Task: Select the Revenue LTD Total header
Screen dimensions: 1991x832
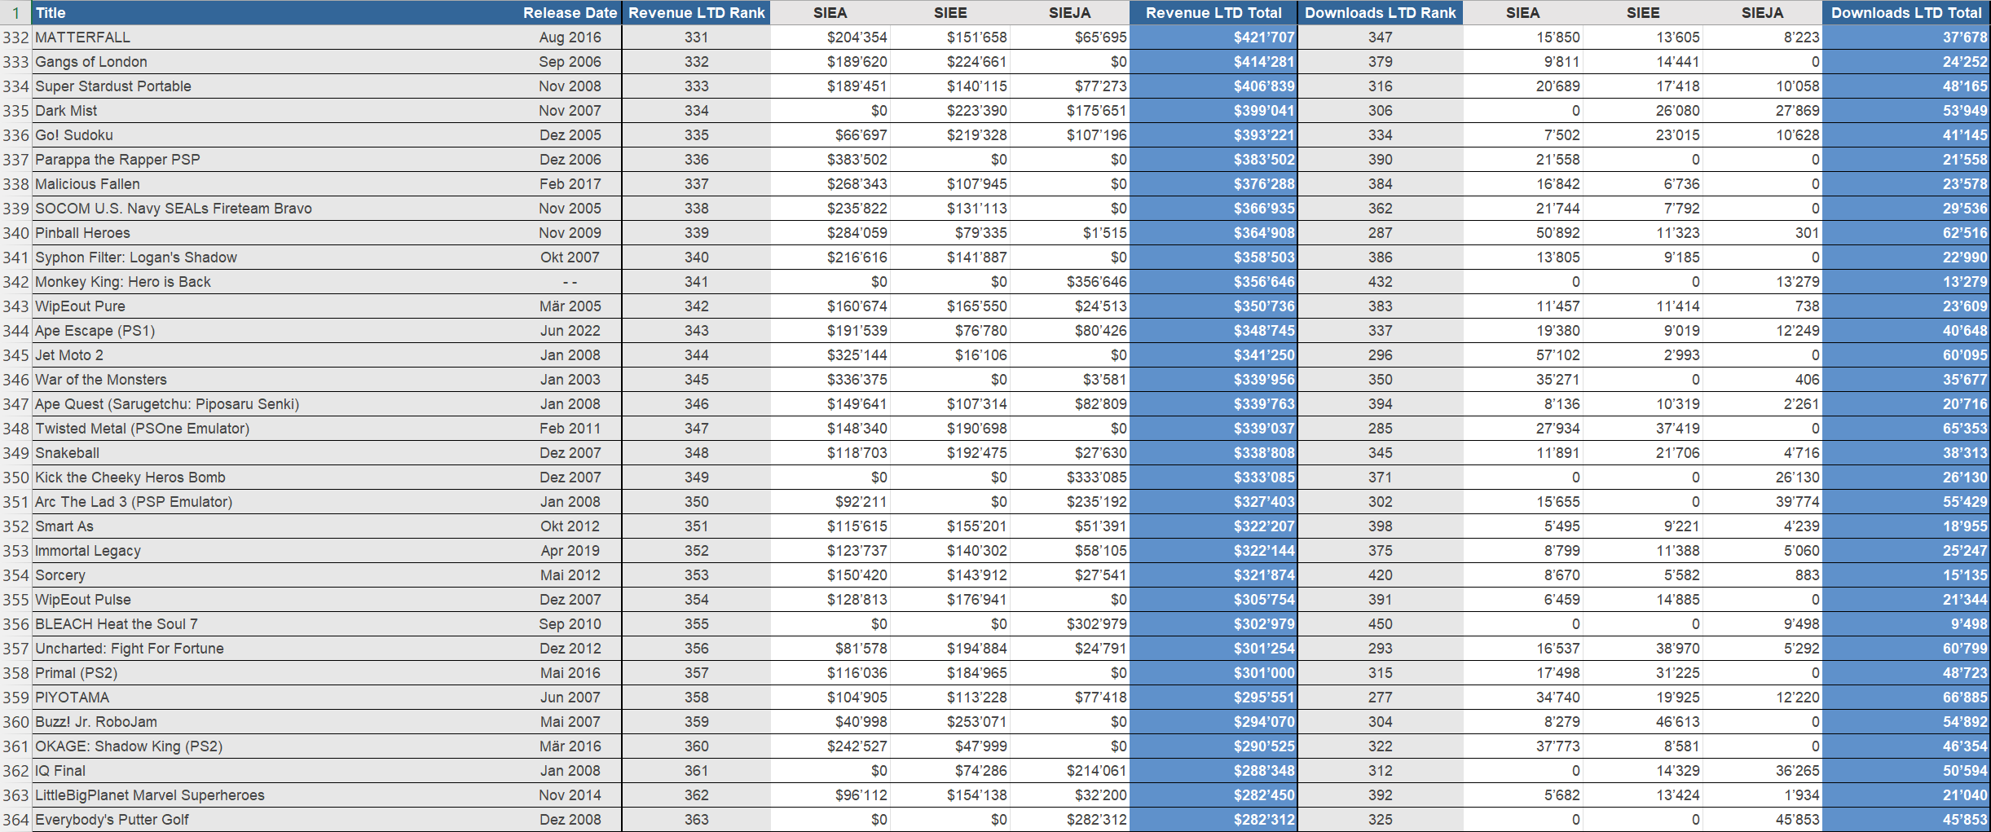Action: coord(1213,13)
